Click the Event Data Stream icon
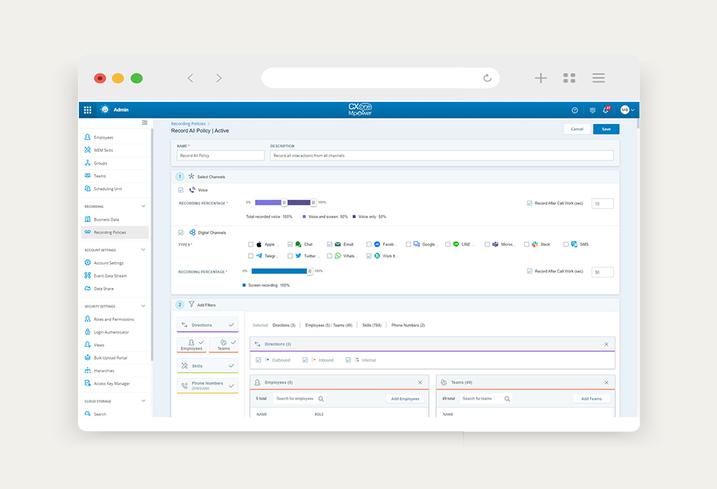The height and width of the screenshot is (489, 717). click(87, 275)
